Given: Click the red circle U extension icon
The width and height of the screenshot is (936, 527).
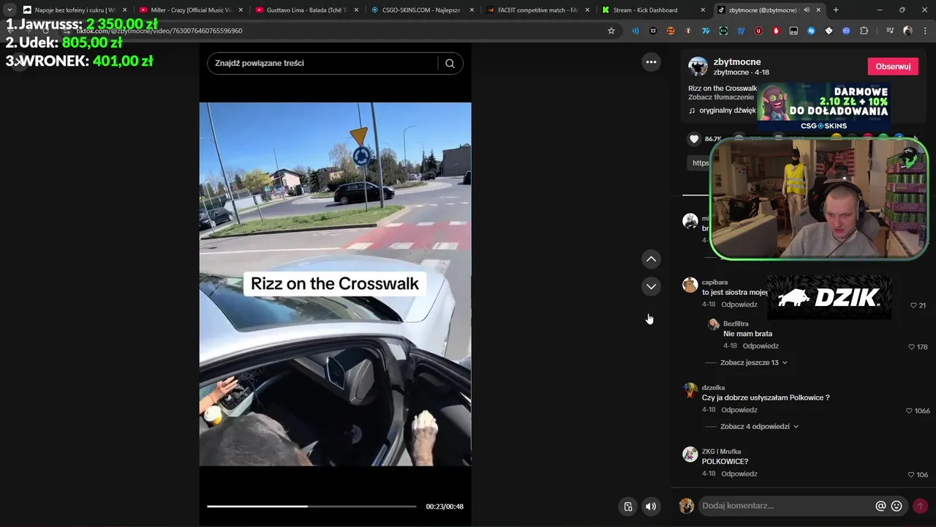Looking at the screenshot, I should click(758, 31).
